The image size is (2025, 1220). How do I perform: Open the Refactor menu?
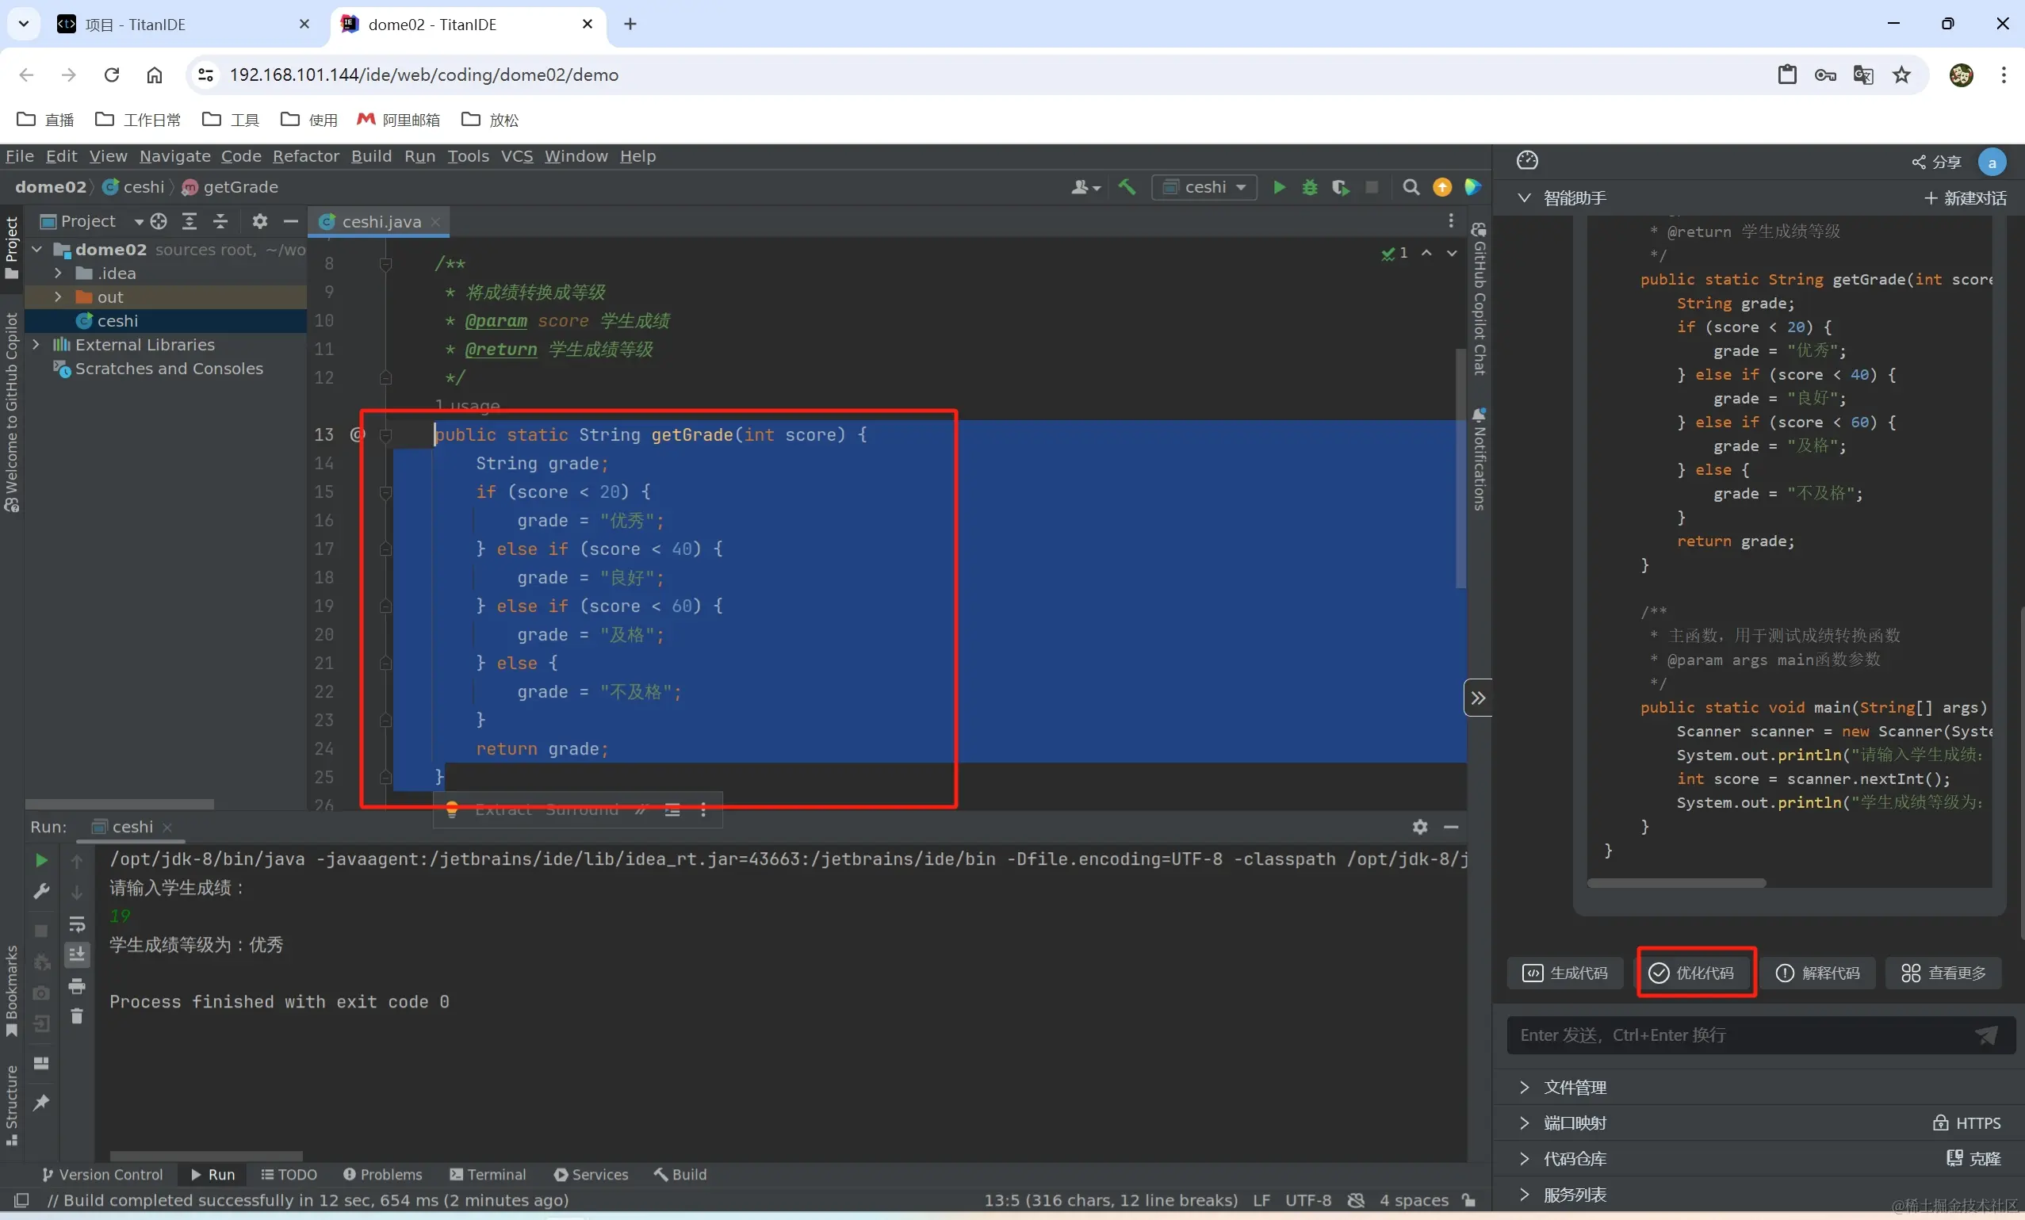[x=306, y=156]
